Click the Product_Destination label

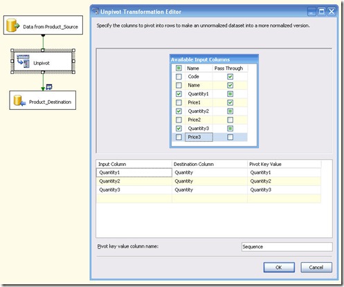(x=50, y=102)
